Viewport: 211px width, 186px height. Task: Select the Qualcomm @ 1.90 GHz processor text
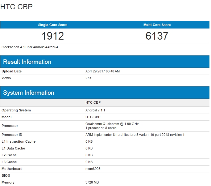tap(112, 124)
